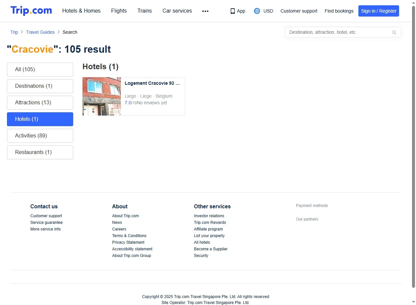Open Hotels & Homes menu
416x305 pixels.
[x=81, y=11]
